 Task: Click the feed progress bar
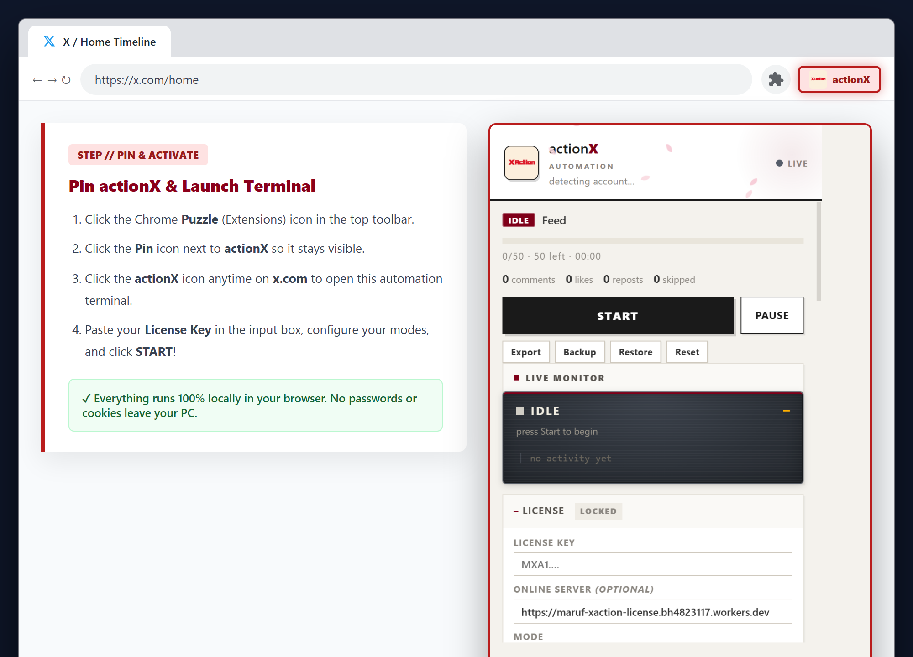pyautogui.click(x=653, y=241)
